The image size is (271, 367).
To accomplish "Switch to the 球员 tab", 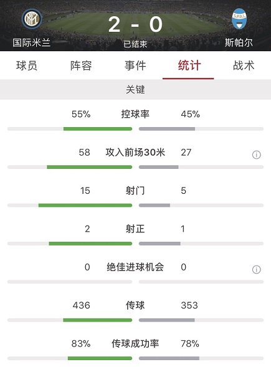I will [x=27, y=65].
